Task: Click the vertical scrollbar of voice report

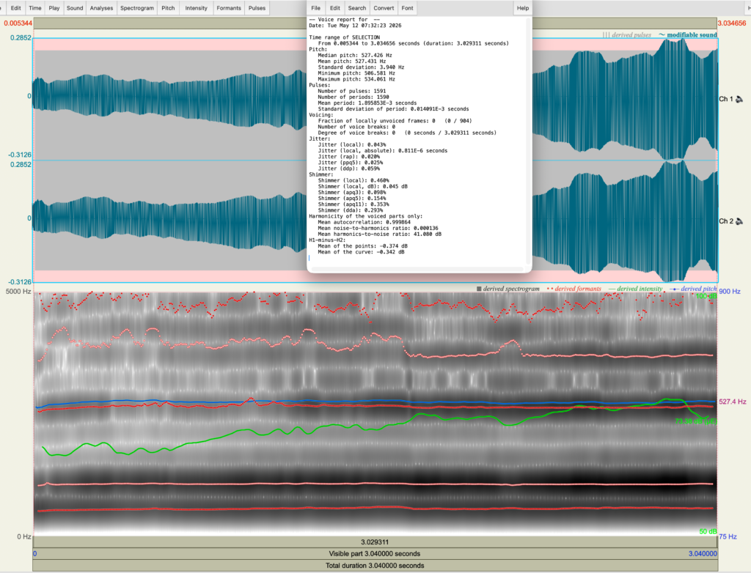Action: (528, 141)
